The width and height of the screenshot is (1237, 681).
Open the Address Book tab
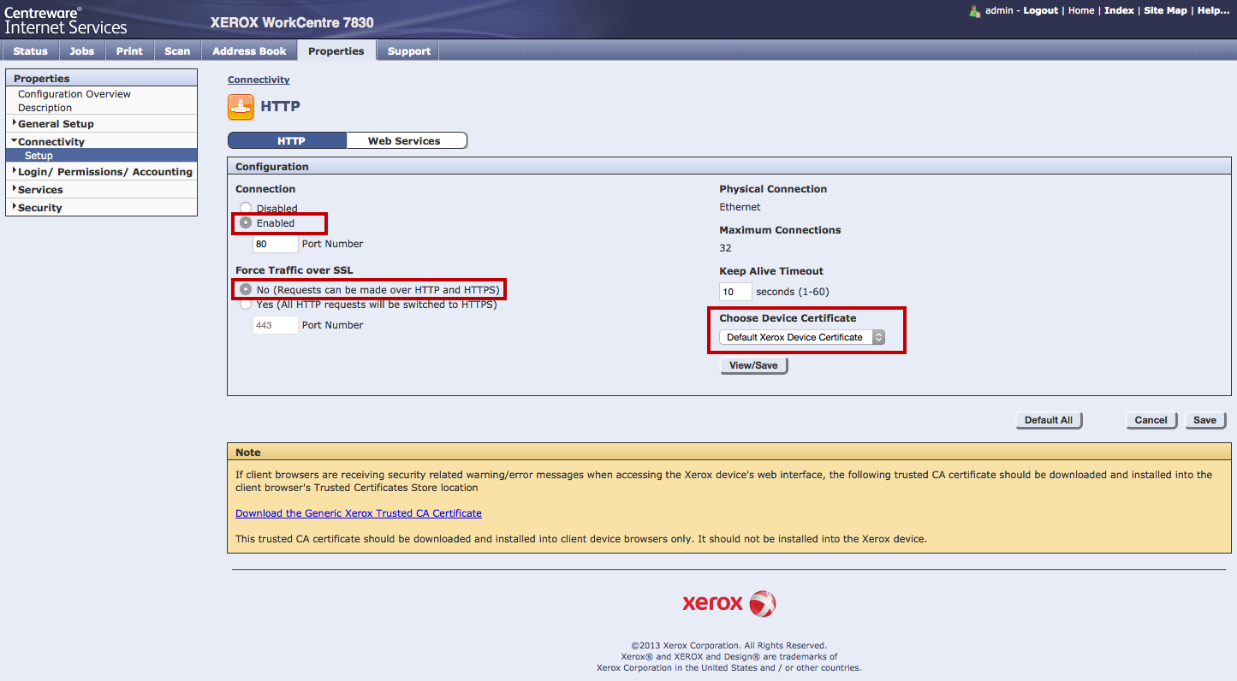tap(249, 50)
